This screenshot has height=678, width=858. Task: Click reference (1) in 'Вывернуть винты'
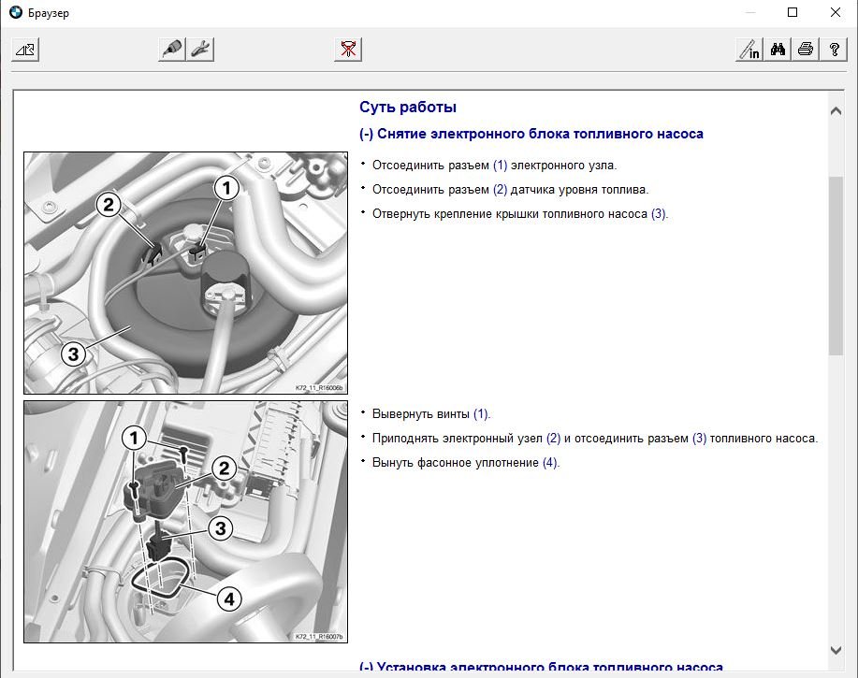[x=480, y=414]
